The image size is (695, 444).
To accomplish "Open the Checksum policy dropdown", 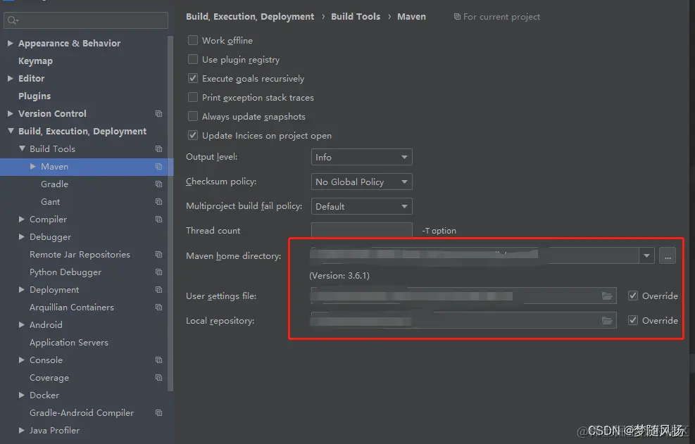I will [x=362, y=182].
